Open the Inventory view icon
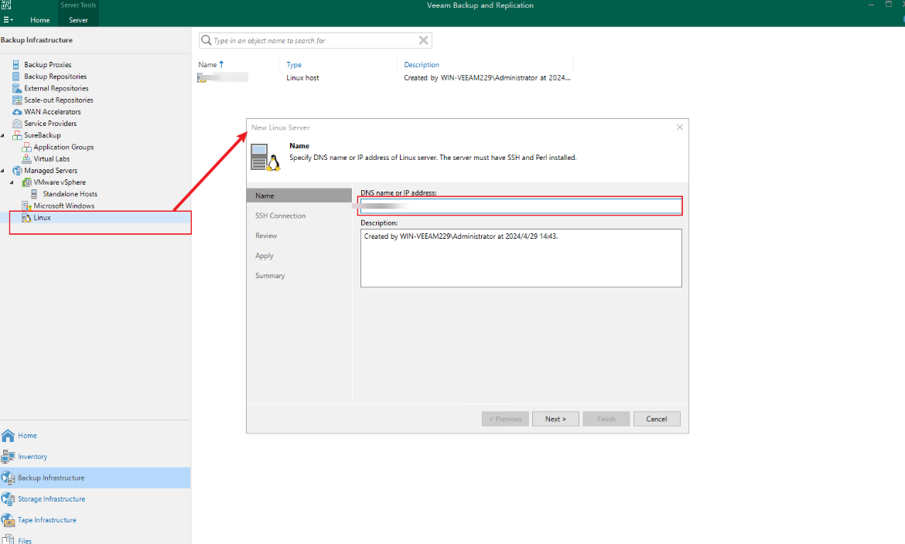Screen dimensions: 905x544 tap(9, 457)
